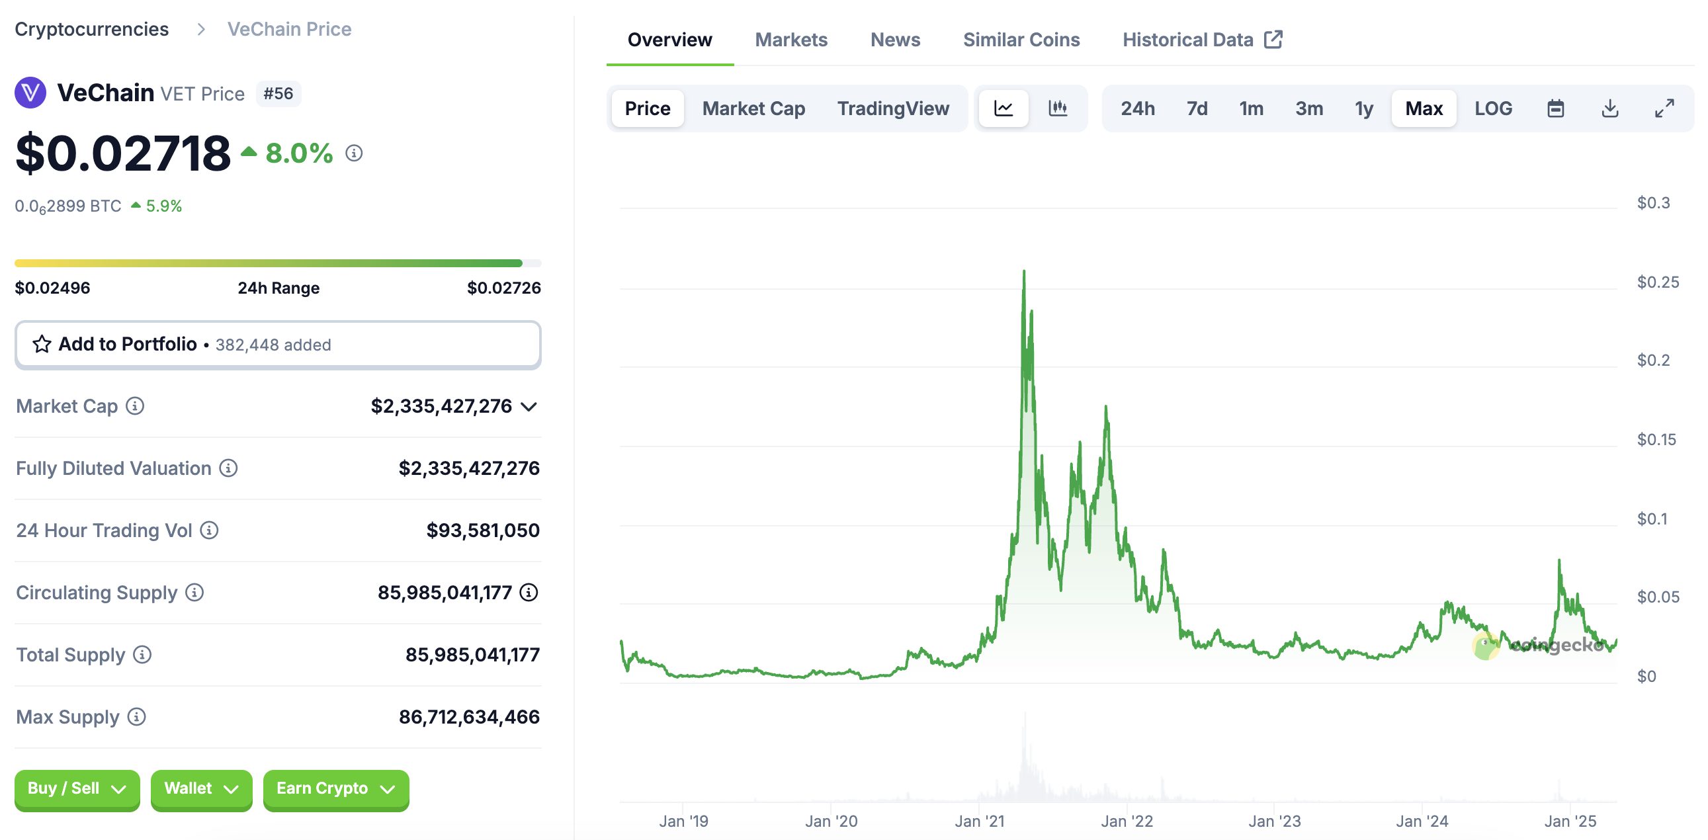Click chart peak near Jan '21
The height and width of the screenshot is (840, 1708).
tap(1024, 272)
